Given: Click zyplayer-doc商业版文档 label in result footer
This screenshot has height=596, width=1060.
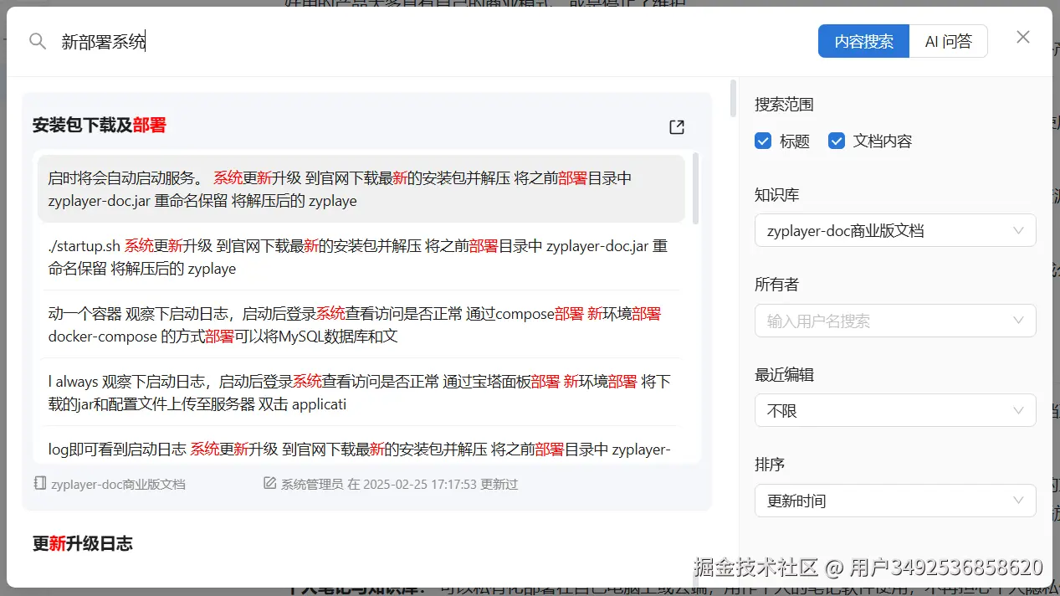Looking at the screenshot, I should pos(118,484).
